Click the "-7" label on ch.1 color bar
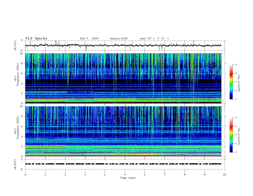This screenshot has height=196, width=253. point(236,99)
